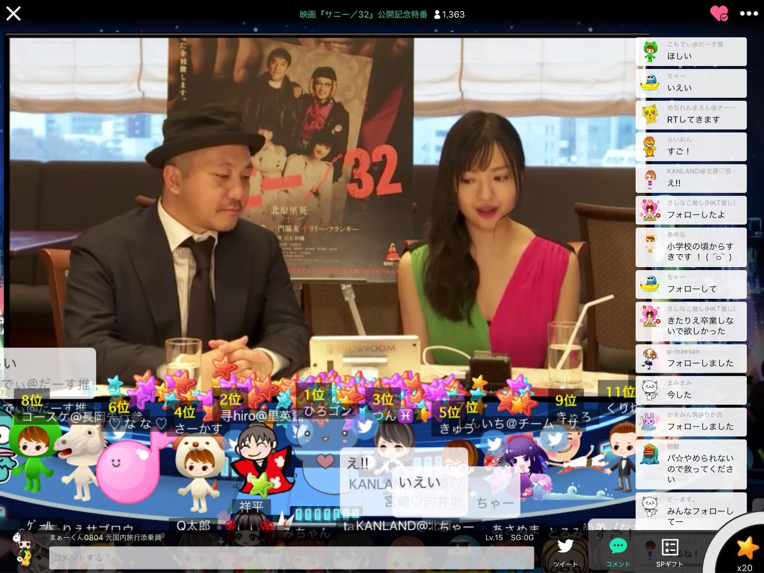764x573 pixels.
Task: Open the comment 小学校の頃からすきです
Action: point(691,248)
